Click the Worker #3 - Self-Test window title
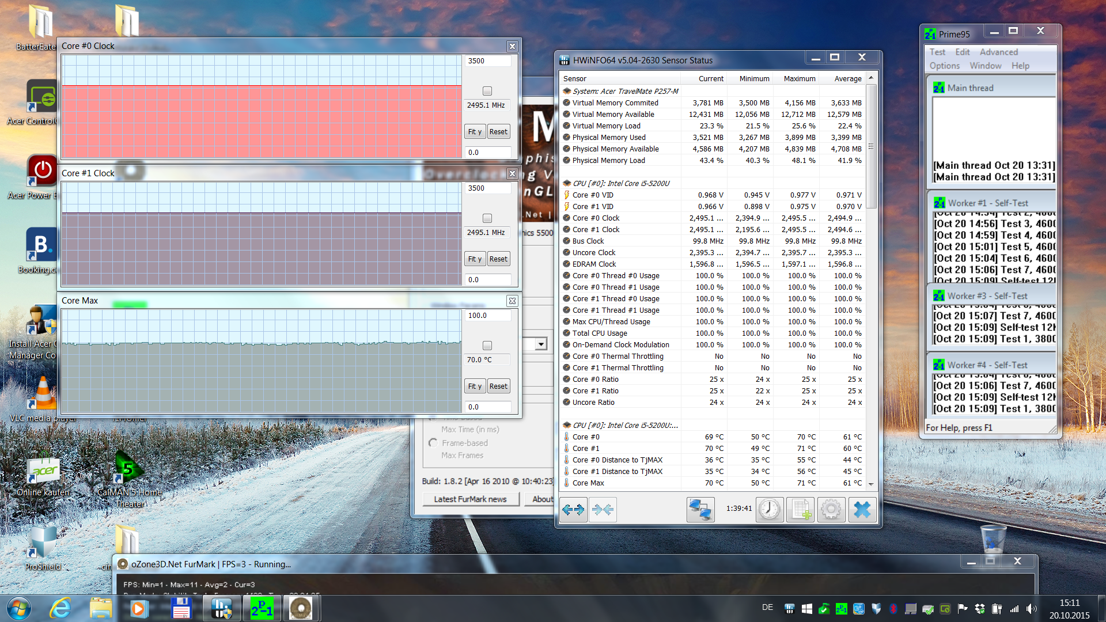 coord(987,296)
